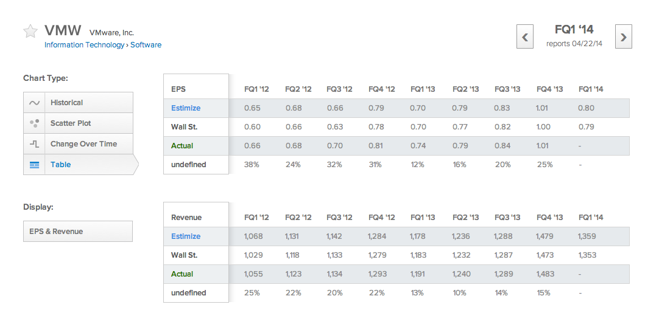Click the Estimize label in EPS table
The image size is (645, 310).
pyautogui.click(x=186, y=108)
